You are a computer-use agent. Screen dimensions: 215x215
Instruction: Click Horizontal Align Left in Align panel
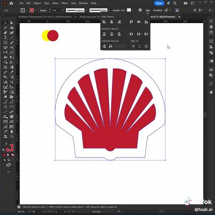click(x=104, y=22)
